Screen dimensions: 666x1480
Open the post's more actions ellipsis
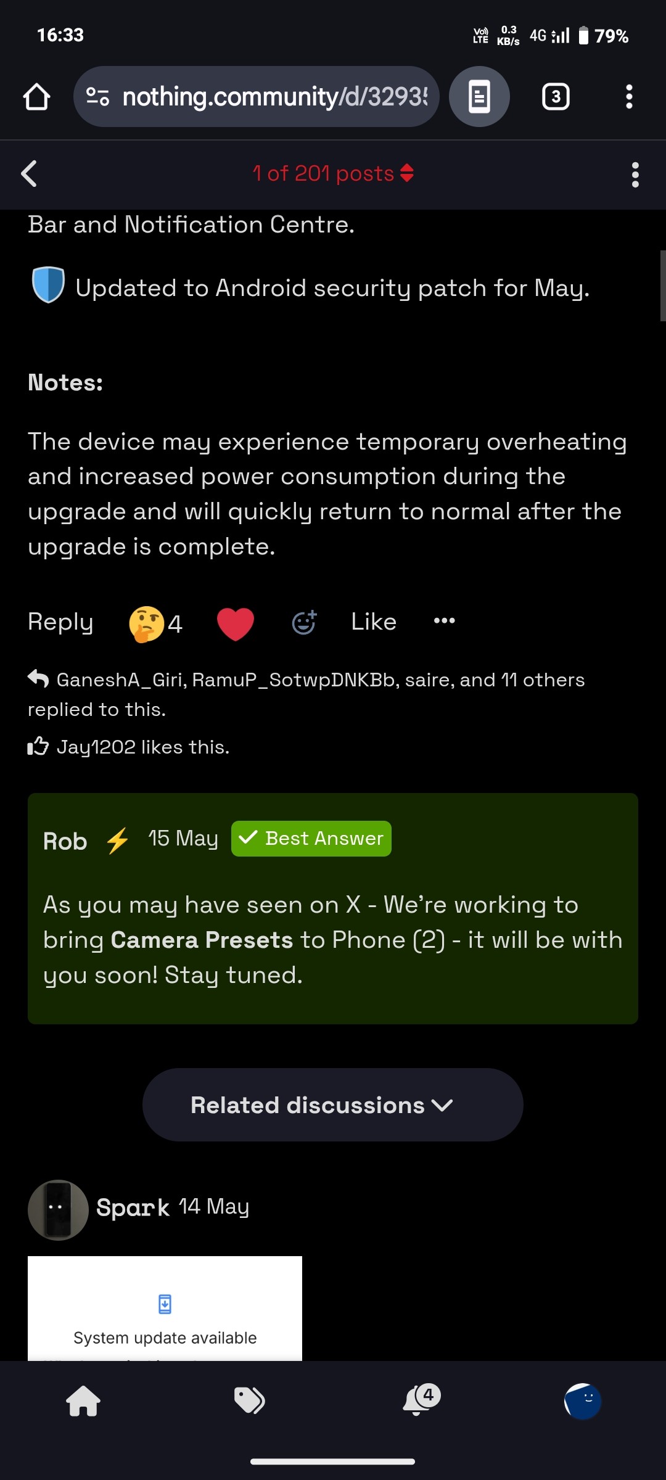444,621
